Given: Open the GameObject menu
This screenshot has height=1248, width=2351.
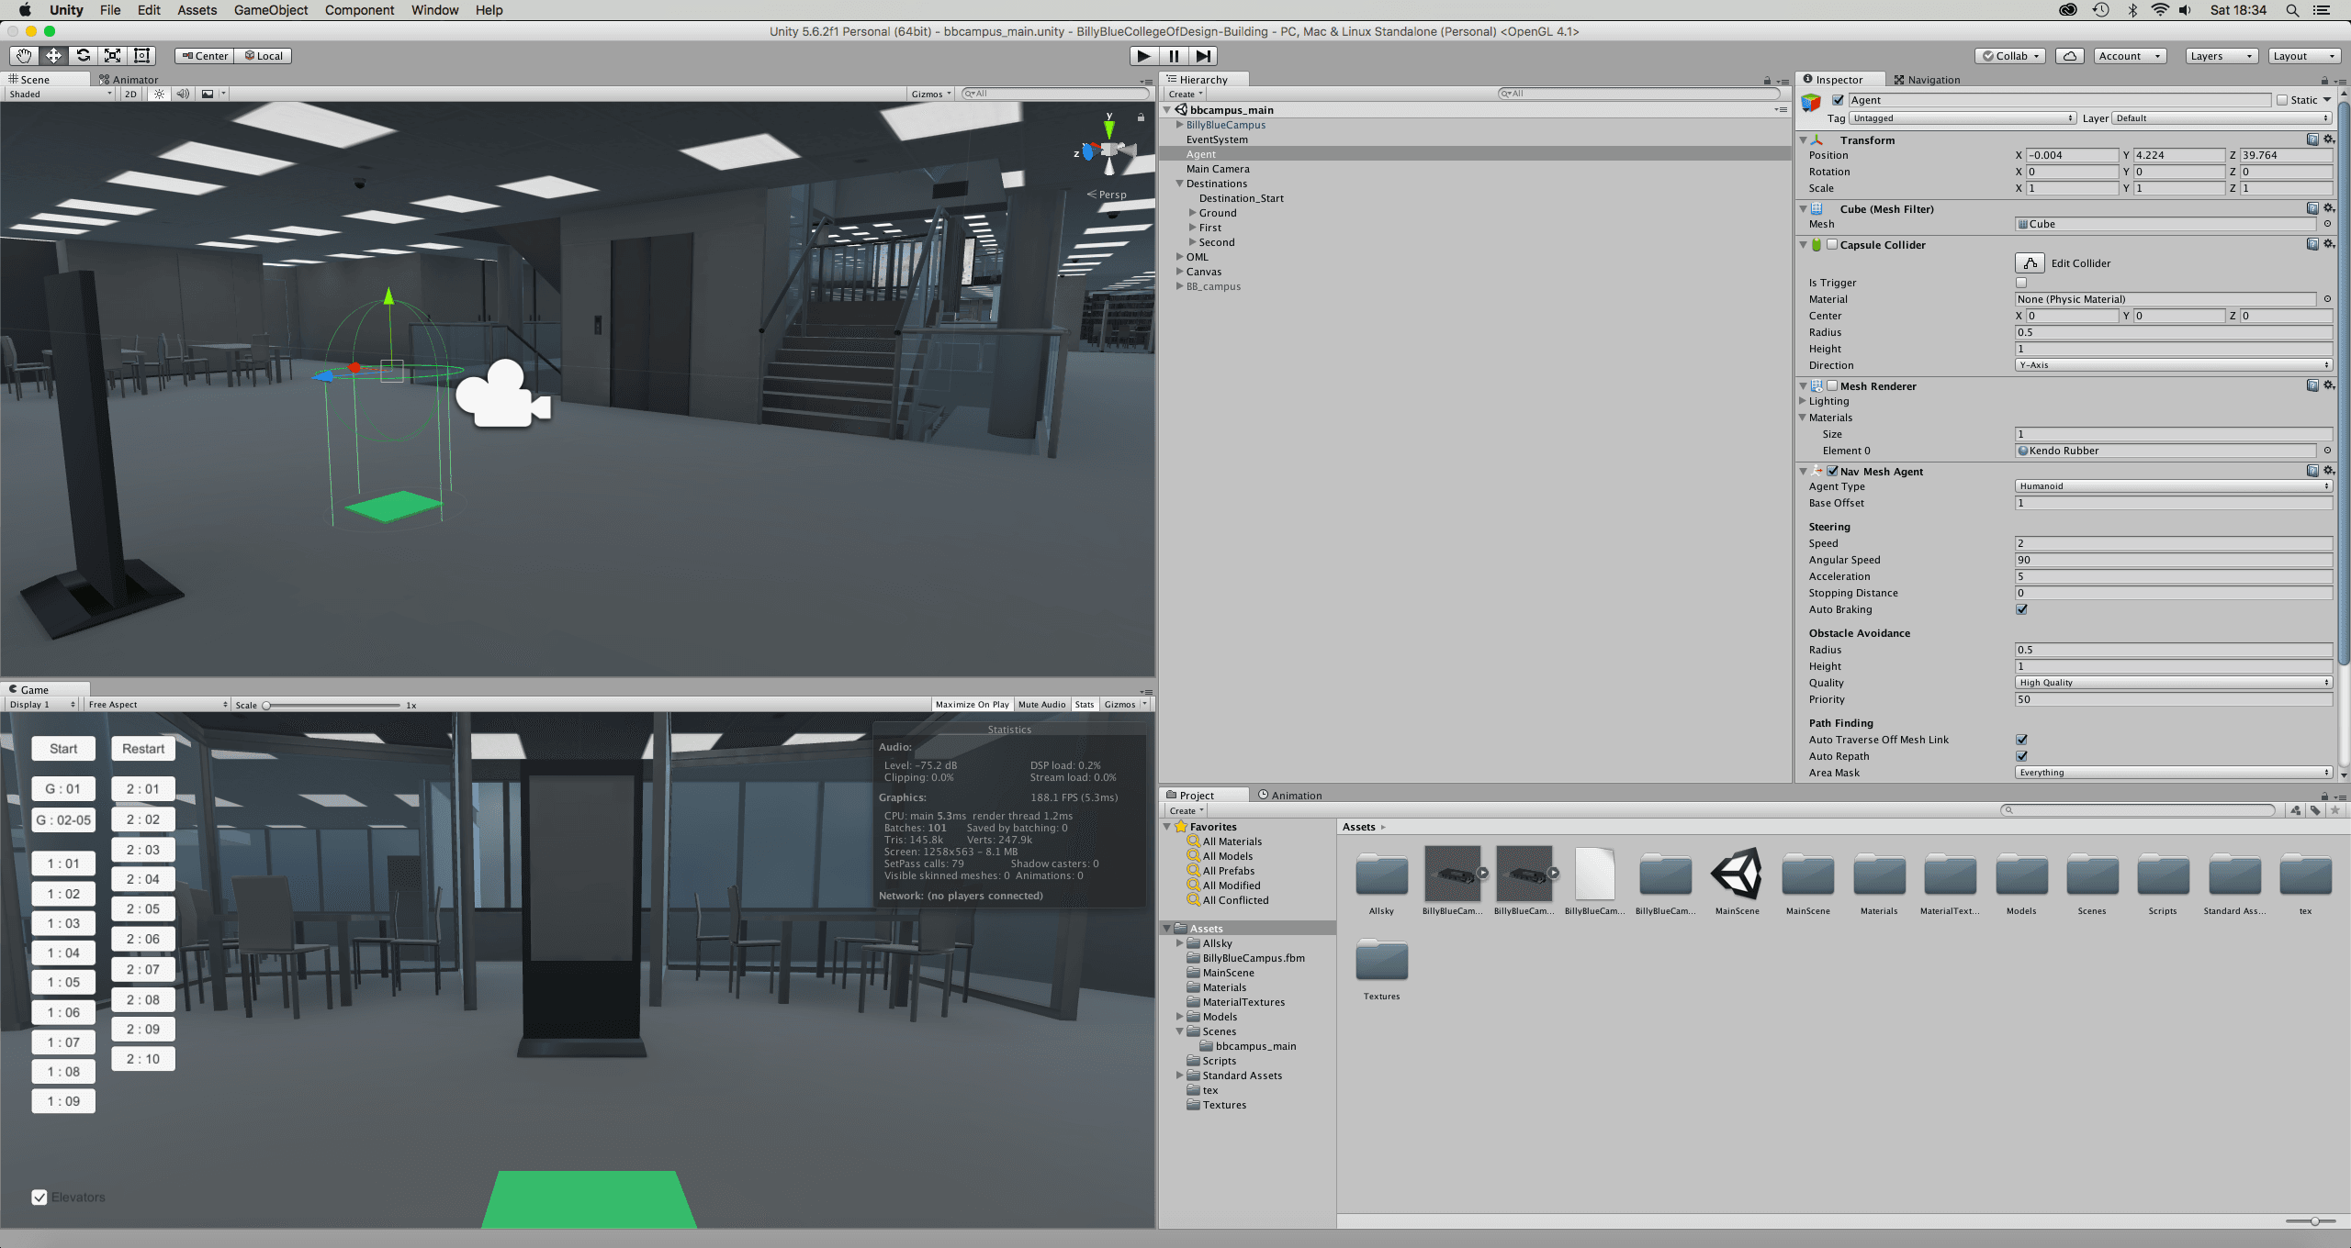Looking at the screenshot, I should [x=270, y=10].
